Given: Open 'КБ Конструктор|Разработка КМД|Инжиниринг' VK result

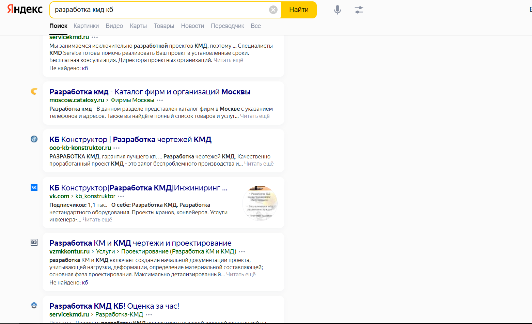Looking at the screenshot, I should tap(138, 188).
